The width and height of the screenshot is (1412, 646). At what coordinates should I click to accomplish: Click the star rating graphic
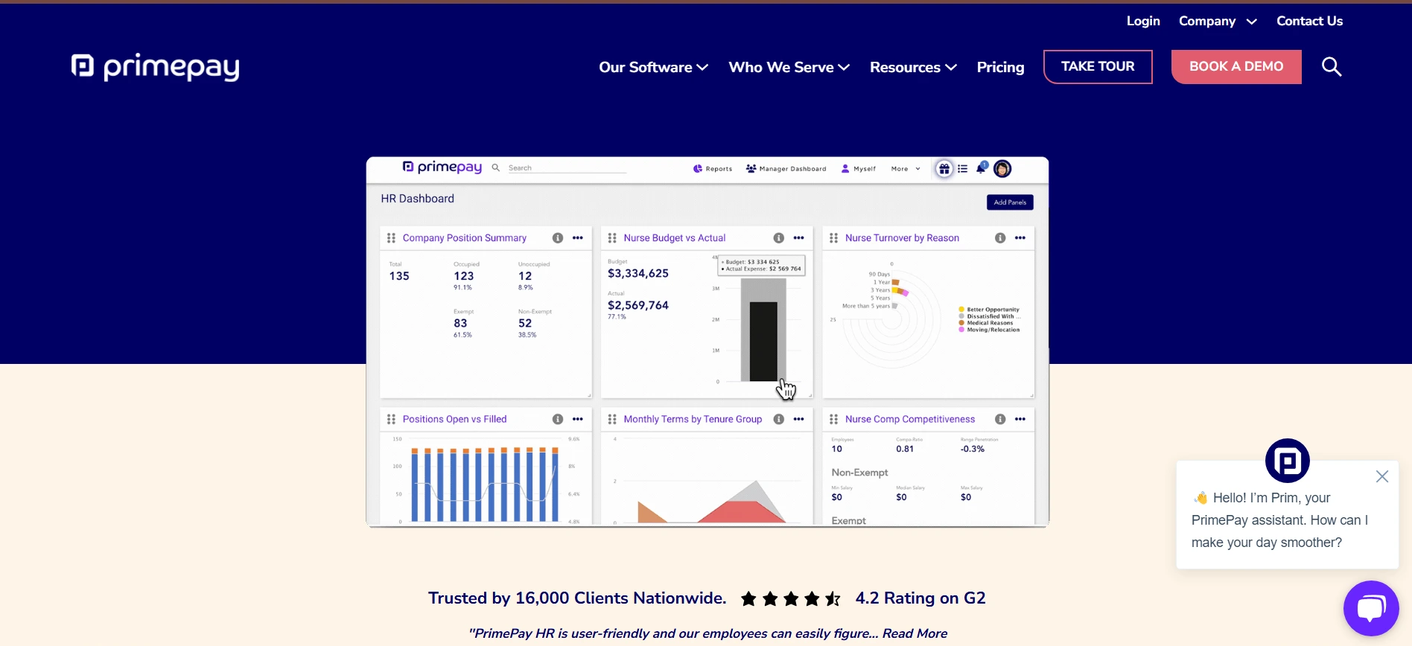(x=791, y=598)
